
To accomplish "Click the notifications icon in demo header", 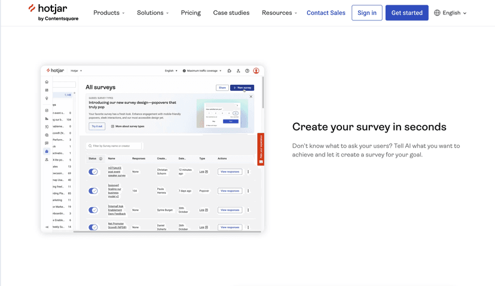I will pos(229,70).
